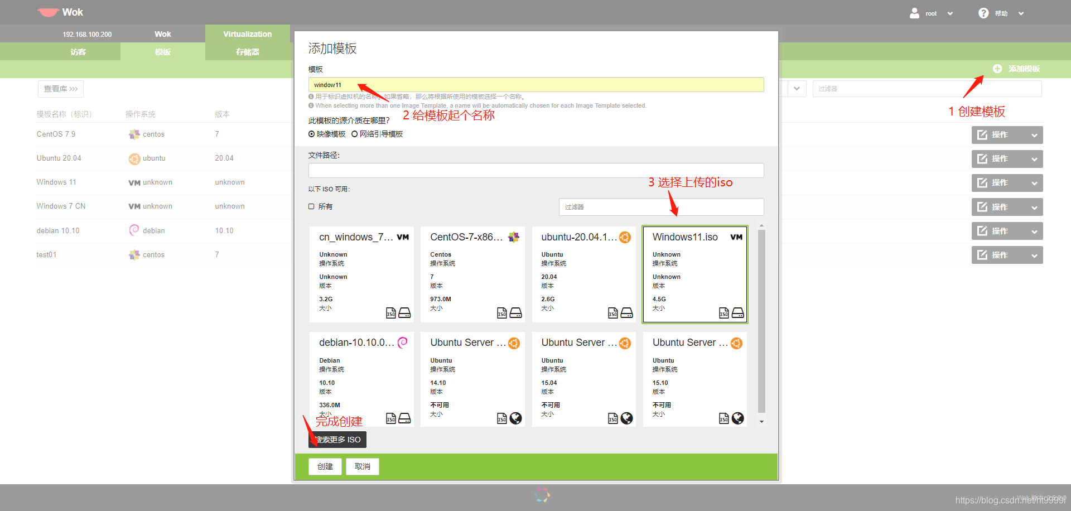Image resolution: width=1071 pixels, height=511 pixels.
Task: Click the VM icon on Windows11.iso card
Action: pyautogui.click(x=736, y=237)
